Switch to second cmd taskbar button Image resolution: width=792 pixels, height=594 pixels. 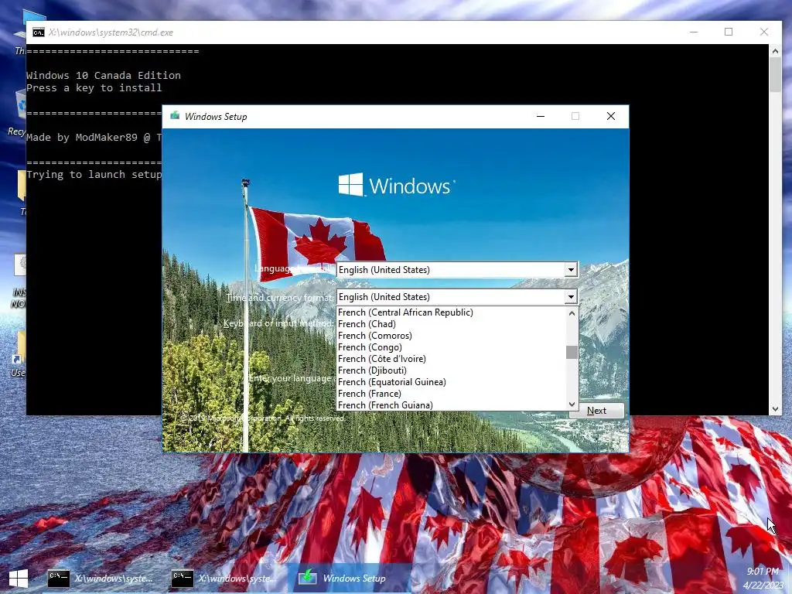click(225, 579)
